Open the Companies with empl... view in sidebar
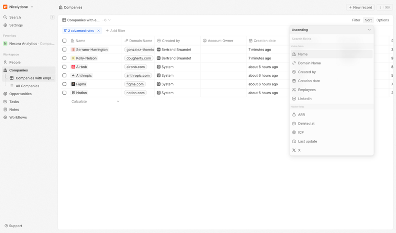Viewport: 396px width, 233px height. pyautogui.click(x=32, y=78)
